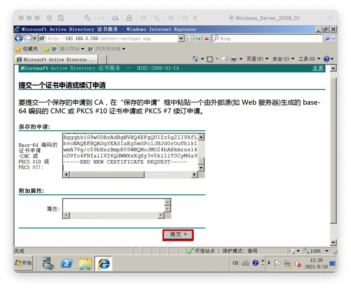The image size is (351, 289).
Task: Click the request textbox scroll down arrow
Action: (201, 168)
